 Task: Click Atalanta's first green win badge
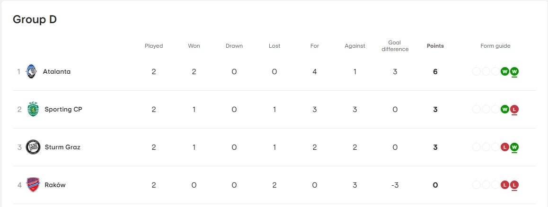click(x=505, y=71)
